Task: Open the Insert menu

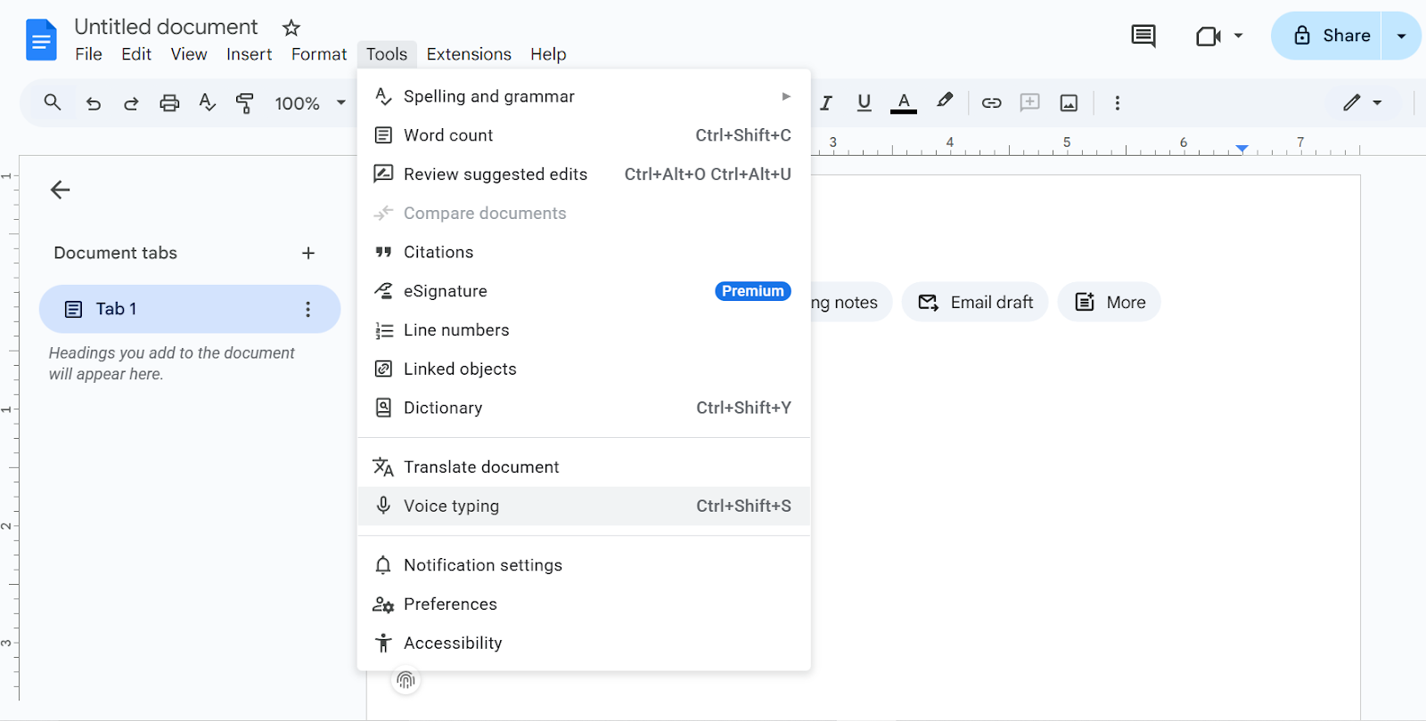Action: [x=249, y=54]
